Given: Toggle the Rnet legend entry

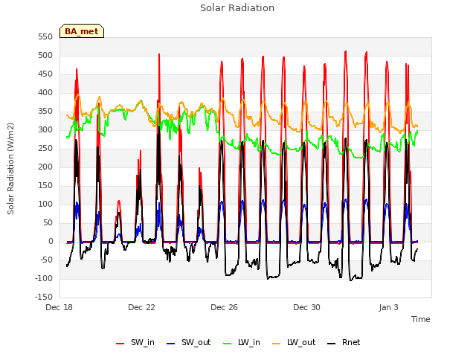Looking at the screenshot, I should (344, 342).
